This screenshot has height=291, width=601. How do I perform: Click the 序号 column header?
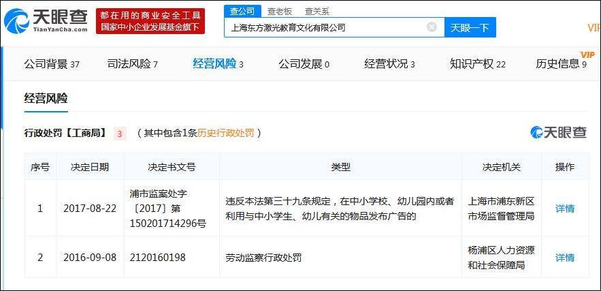(x=40, y=167)
